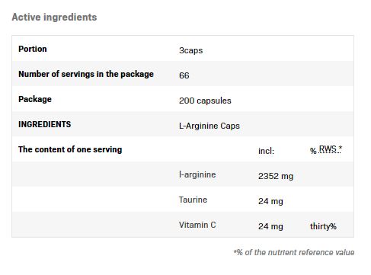Select the Portion row label

[33, 49]
